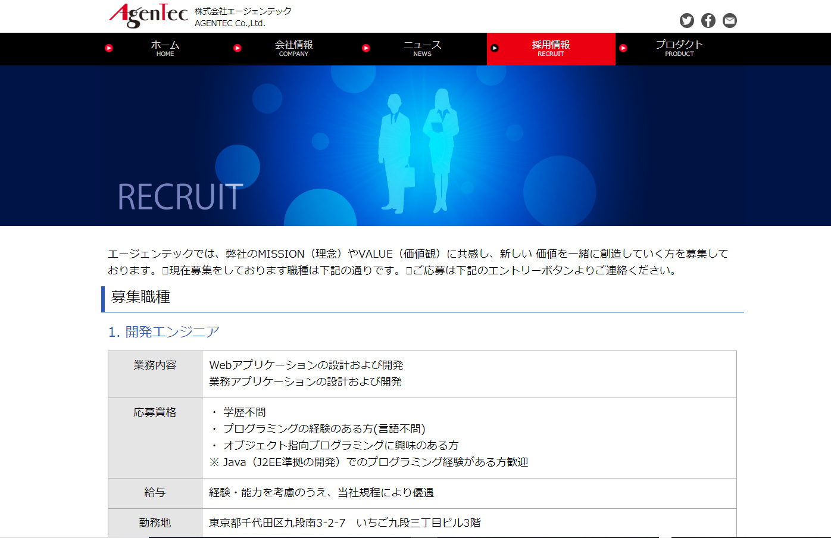The height and width of the screenshot is (538, 831).
Task: Open the Facebook social icon
Action: tap(708, 21)
